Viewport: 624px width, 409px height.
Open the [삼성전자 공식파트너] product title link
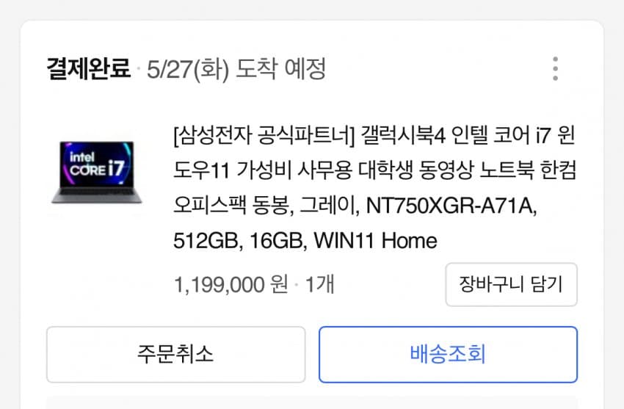[x=264, y=136]
